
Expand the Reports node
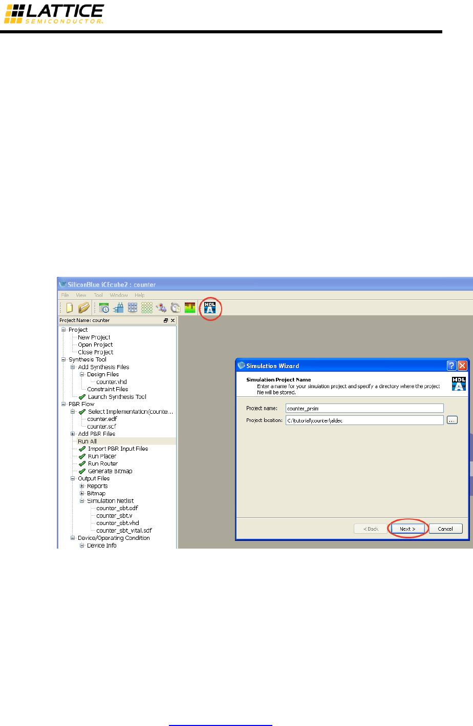(82, 486)
